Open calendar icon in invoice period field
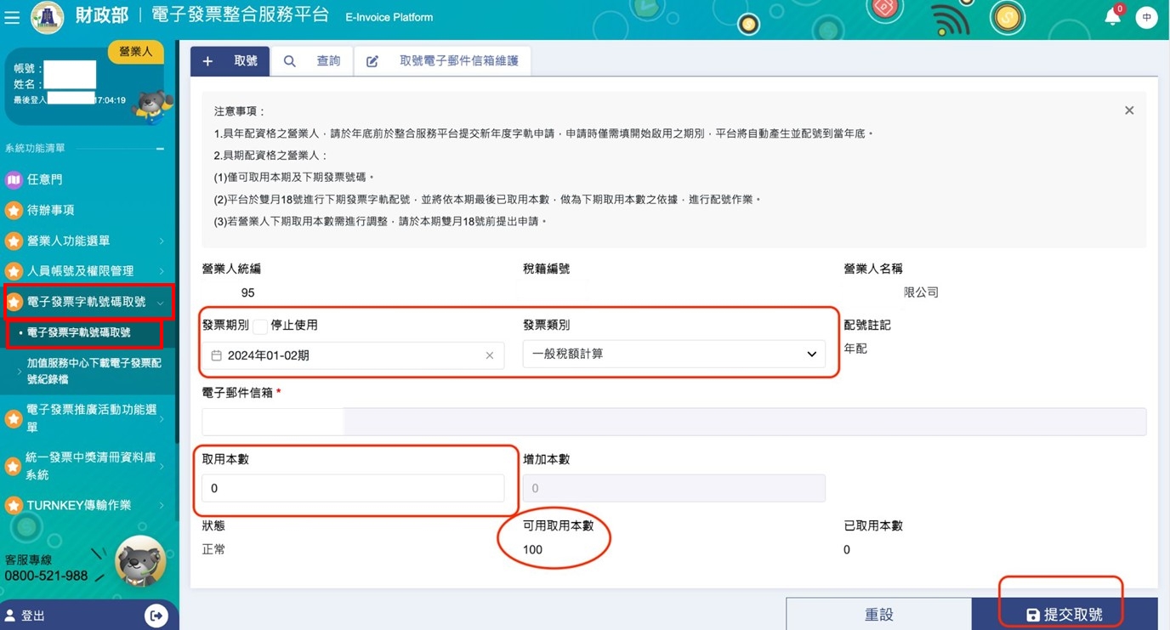Image resolution: width=1170 pixels, height=630 pixels. pyautogui.click(x=217, y=355)
